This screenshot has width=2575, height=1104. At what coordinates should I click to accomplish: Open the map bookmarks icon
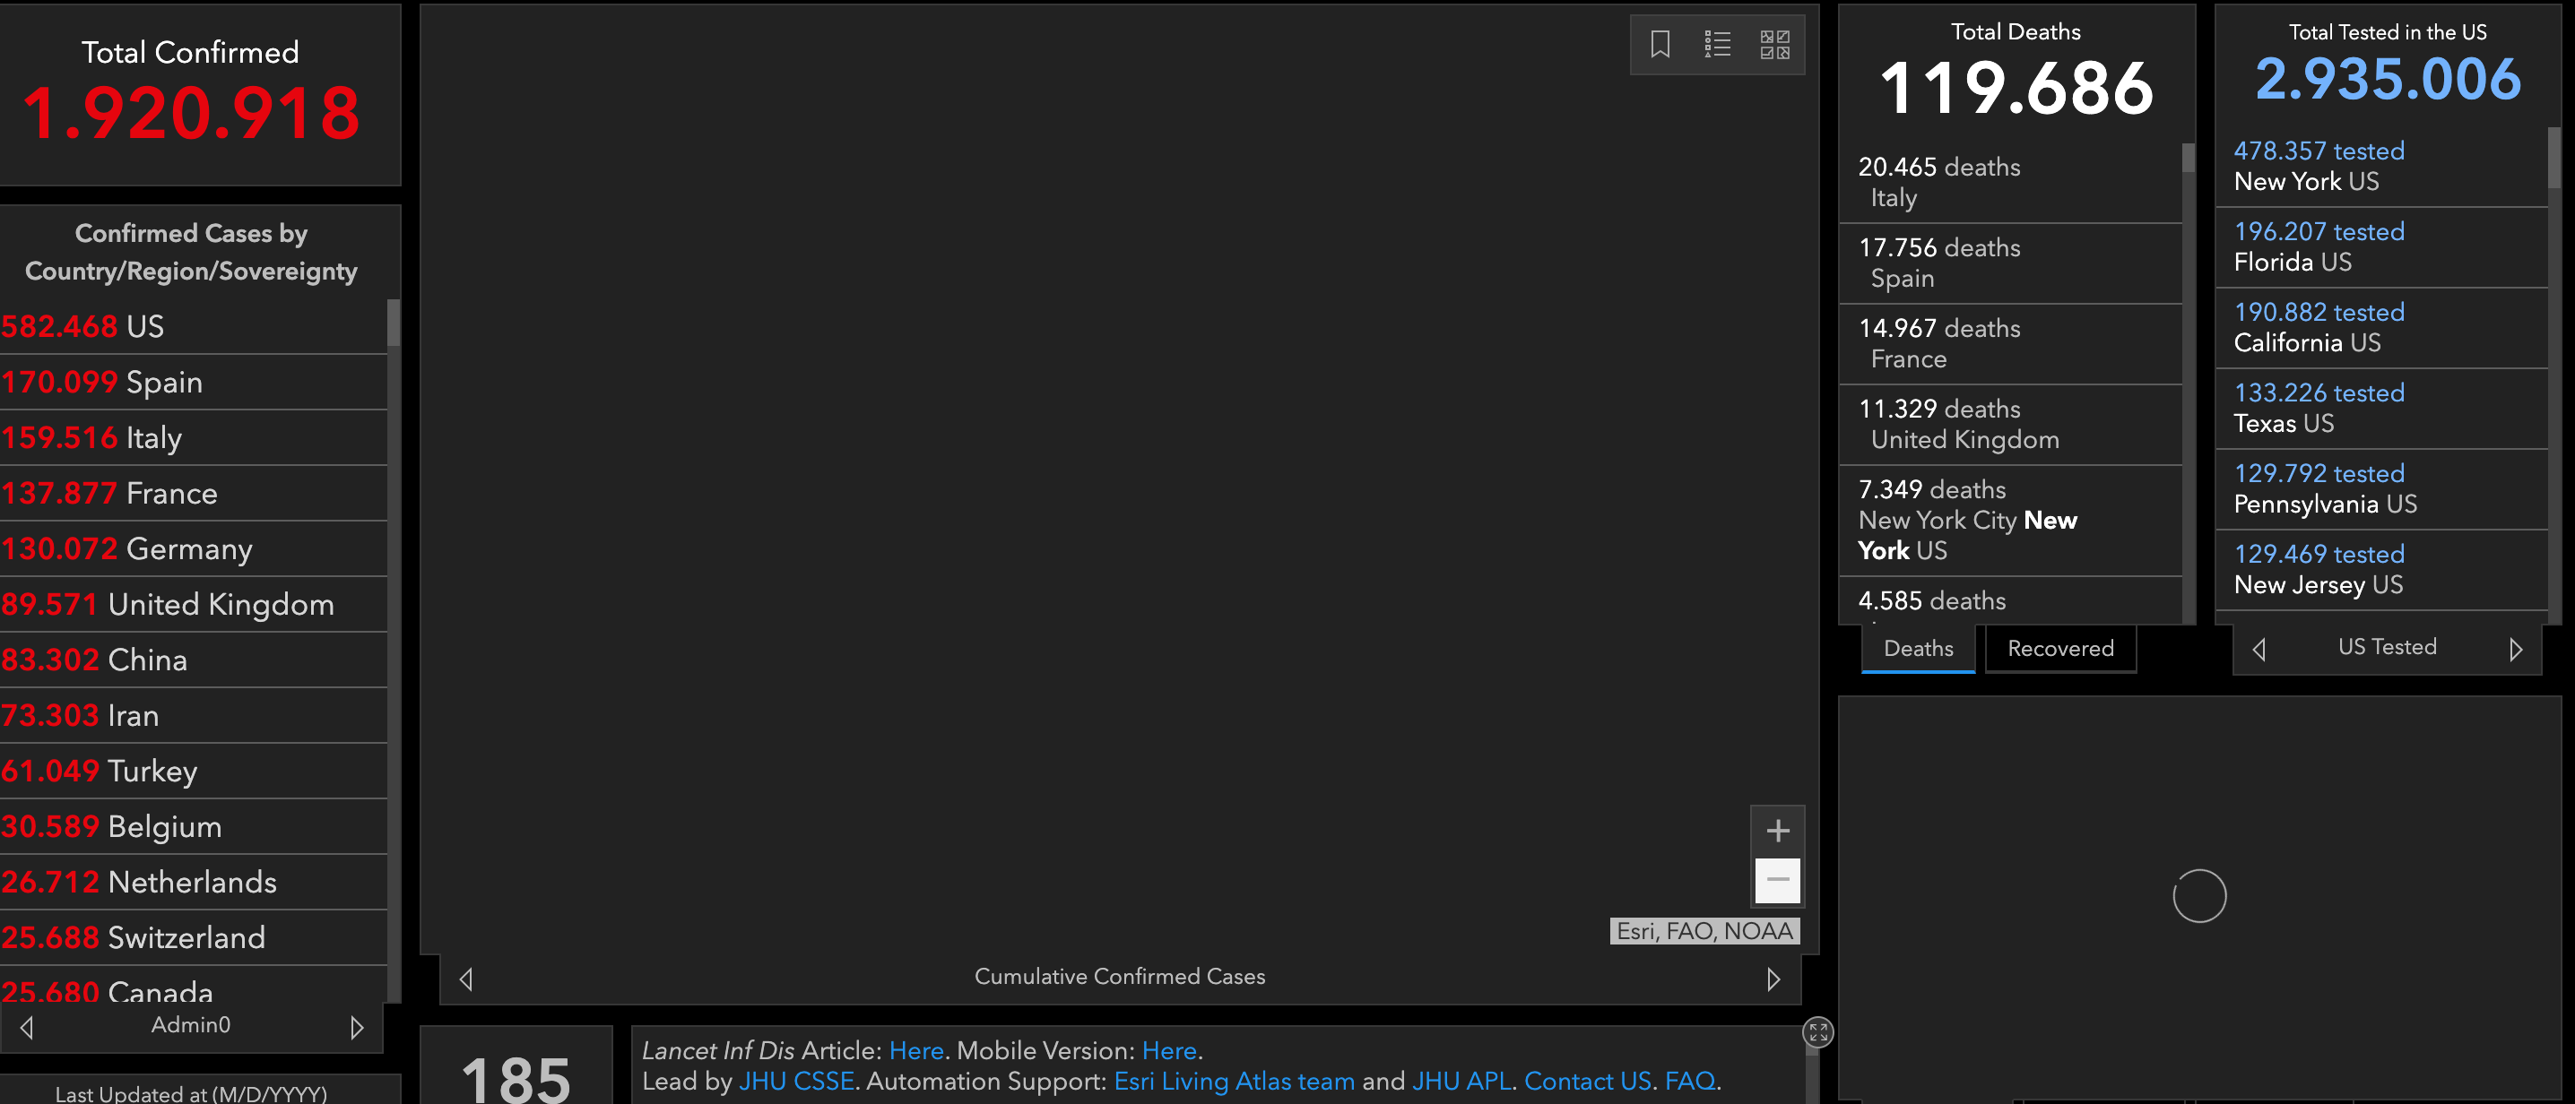click(x=1660, y=44)
